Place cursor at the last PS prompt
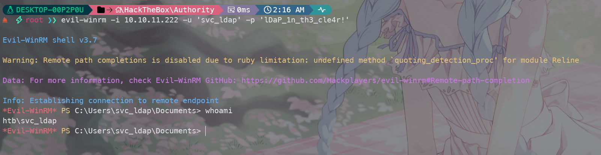The image size is (601, 155). pos(206,131)
